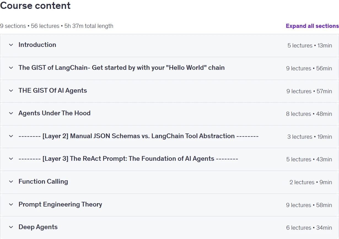Select THE GIST Of AI Agents title
339x239 pixels.
click(x=53, y=90)
